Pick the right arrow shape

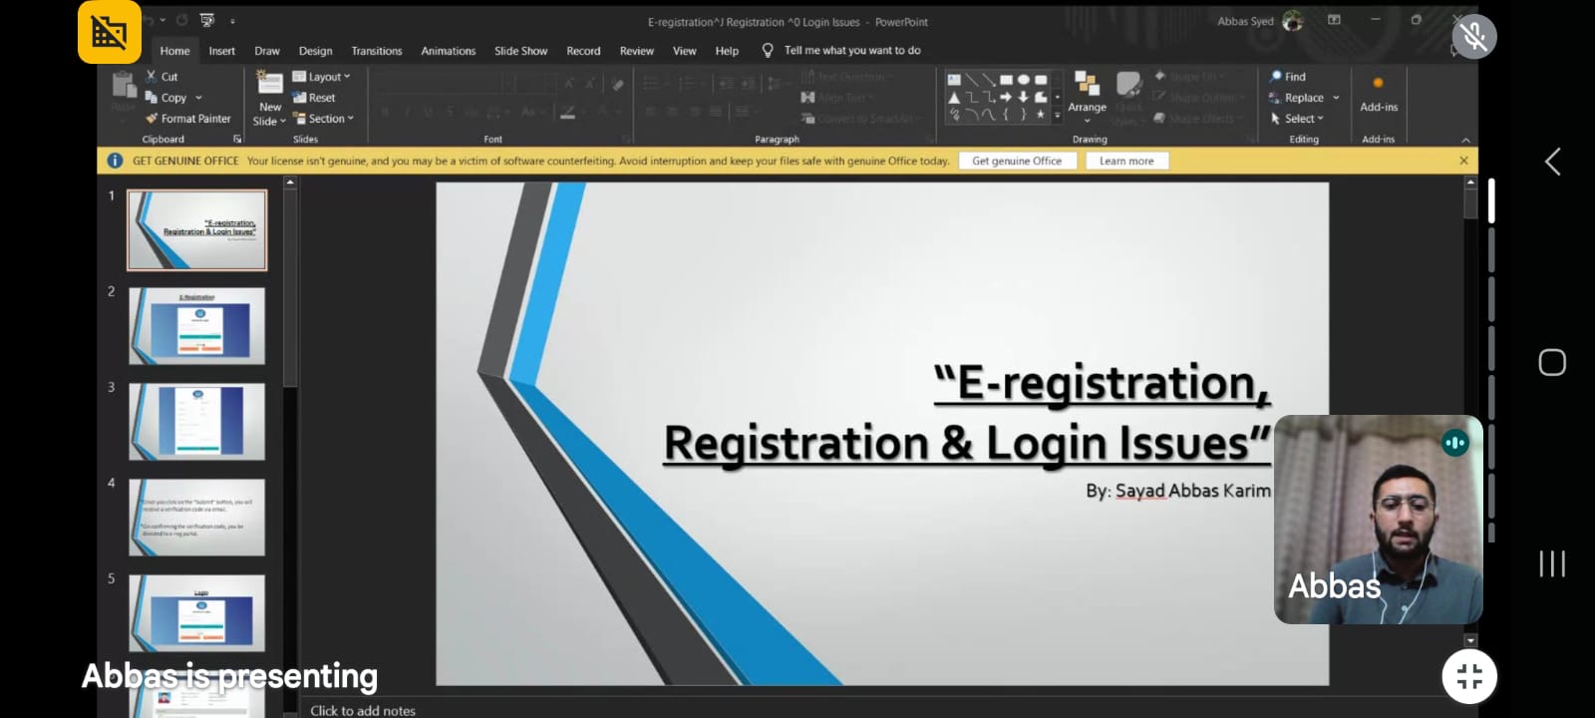point(1006,97)
